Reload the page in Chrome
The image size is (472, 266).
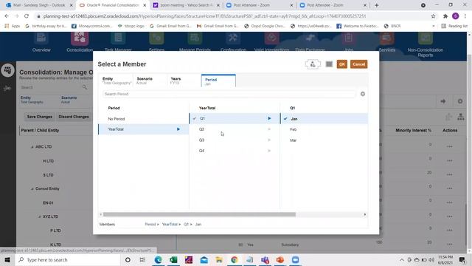click(x=27, y=16)
